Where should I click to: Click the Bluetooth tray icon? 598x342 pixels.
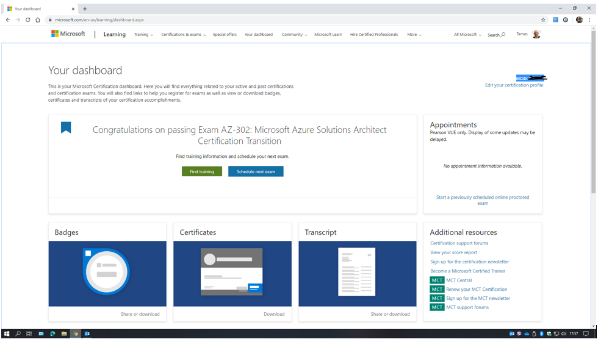point(542,333)
